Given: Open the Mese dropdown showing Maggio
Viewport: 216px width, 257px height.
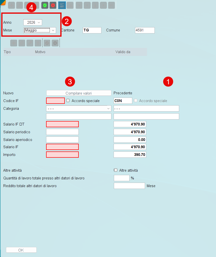Looking at the screenshot, I should [40, 30].
